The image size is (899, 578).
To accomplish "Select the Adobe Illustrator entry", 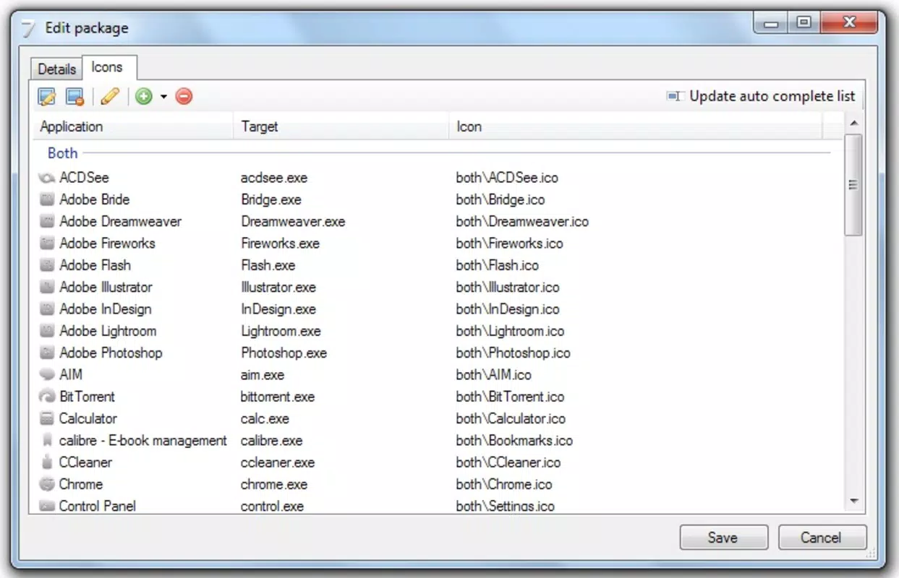I will point(106,287).
